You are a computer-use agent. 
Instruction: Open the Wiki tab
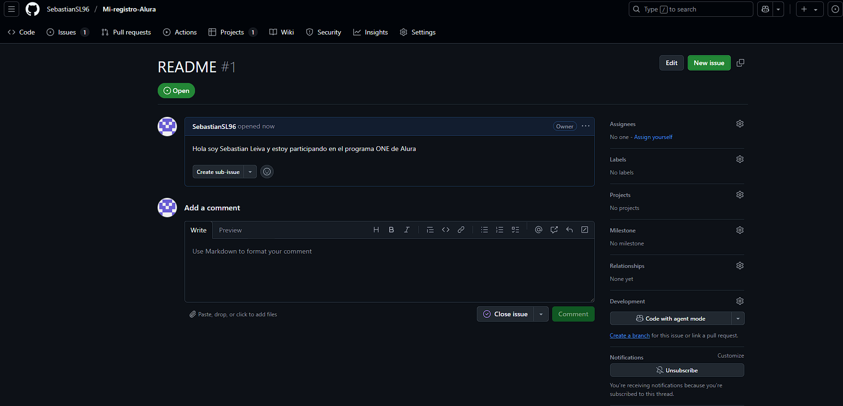point(282,32)
